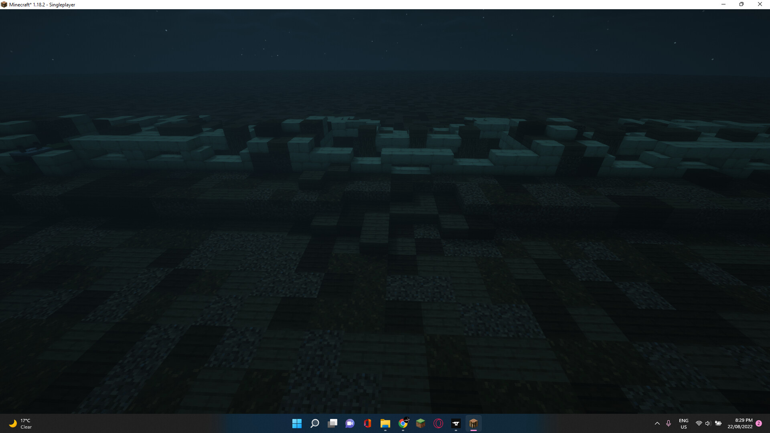Switch to the open Chrome window
The height and width of the screenshot is (433, 770).
pos(403,423)
